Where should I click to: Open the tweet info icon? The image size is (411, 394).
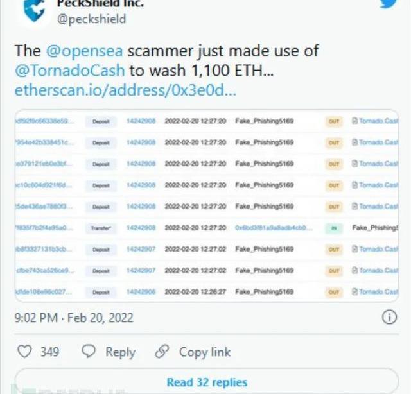389,317
